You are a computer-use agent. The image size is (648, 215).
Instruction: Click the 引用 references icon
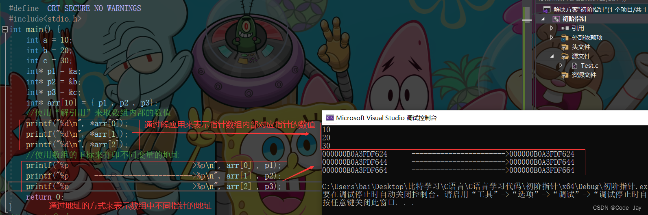point(565,28)
